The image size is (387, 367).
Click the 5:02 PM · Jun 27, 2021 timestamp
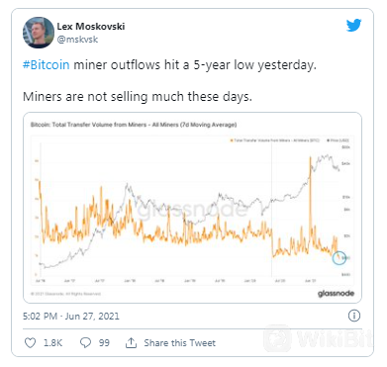click(x=71, y=317)
